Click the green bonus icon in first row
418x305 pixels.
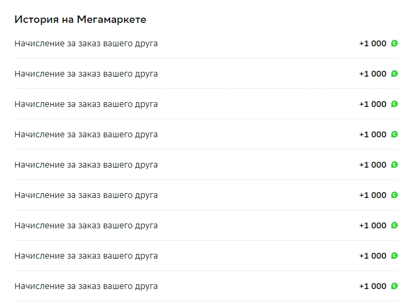pos(394,43)
